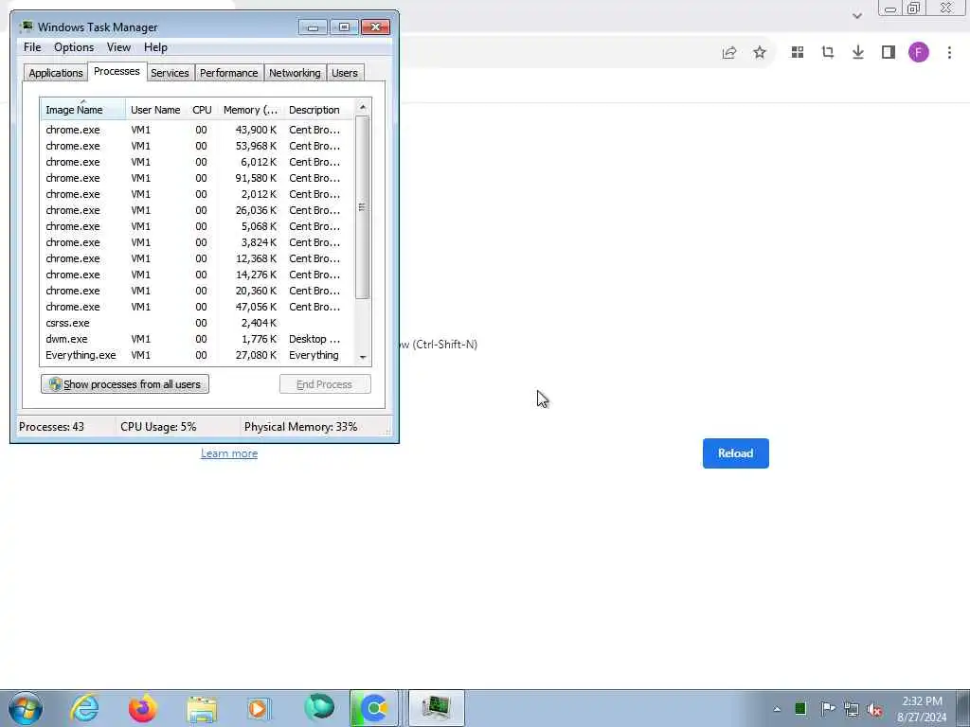
Task: Sort processes by Image Name column
Action: 83,110
